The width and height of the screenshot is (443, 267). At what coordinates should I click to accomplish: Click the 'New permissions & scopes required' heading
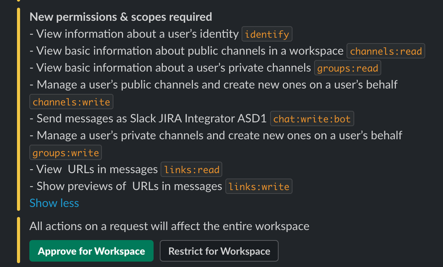pyautogui.click(x=121, y=17)
